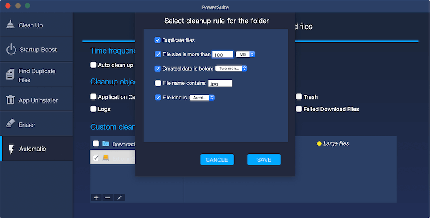Click the dialog title text
This screenshot has width=430, height=218.
point(216,21)
